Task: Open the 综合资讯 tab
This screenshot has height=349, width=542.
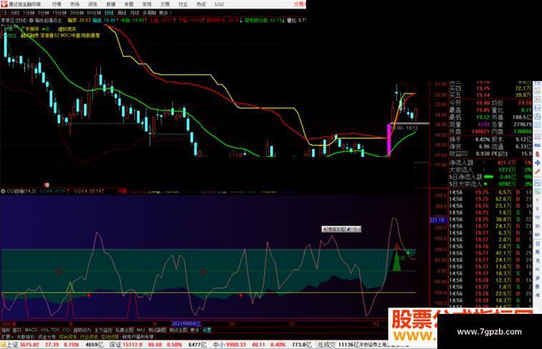Action: tap(67, 337)
